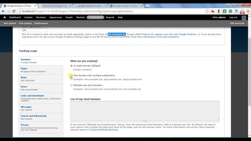Select 'A single domain (default)' radio button

tap(71, 66)
